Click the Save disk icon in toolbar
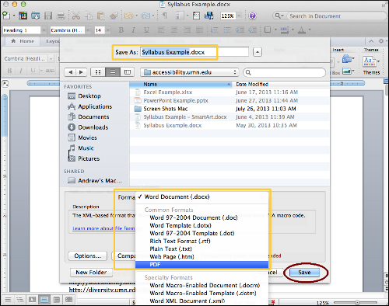 coord(48,16)
